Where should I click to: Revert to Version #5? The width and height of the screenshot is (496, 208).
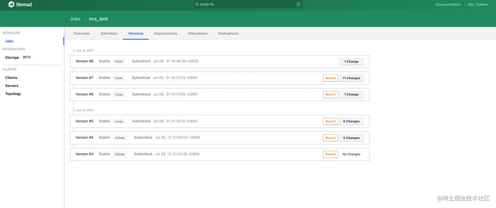click(330, 121)
